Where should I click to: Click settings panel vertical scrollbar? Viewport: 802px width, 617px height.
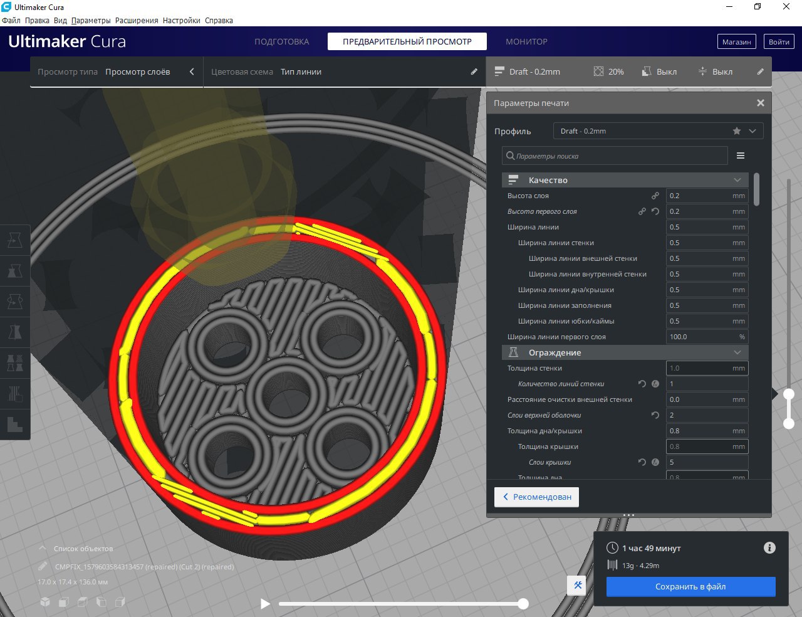coord(757,189)
